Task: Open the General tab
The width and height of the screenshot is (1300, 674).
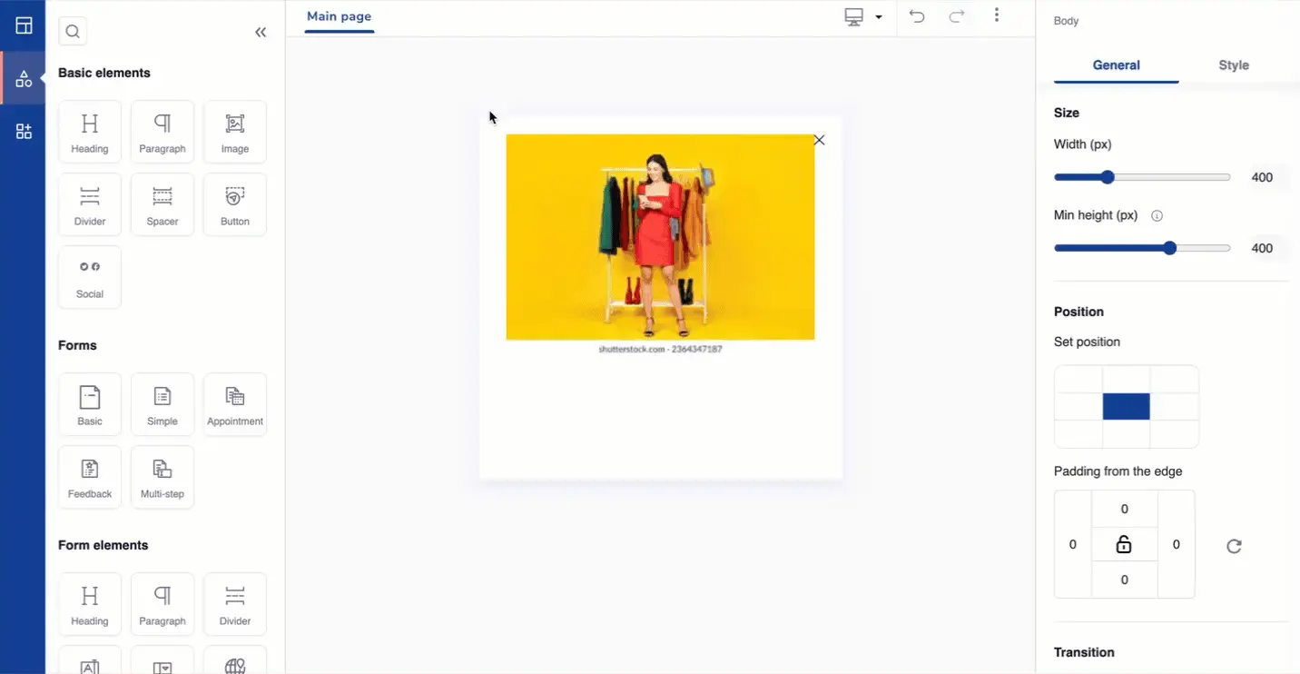Action: click(1117, 65)
